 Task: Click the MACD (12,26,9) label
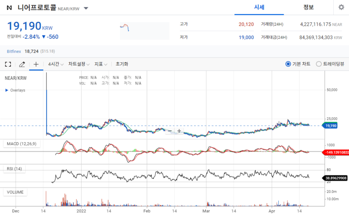[x=21, y=144]
